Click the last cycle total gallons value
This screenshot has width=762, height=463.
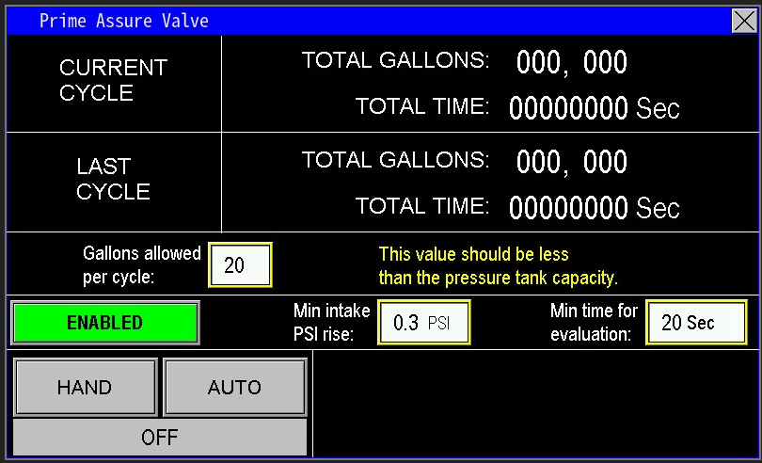(571, 162)
